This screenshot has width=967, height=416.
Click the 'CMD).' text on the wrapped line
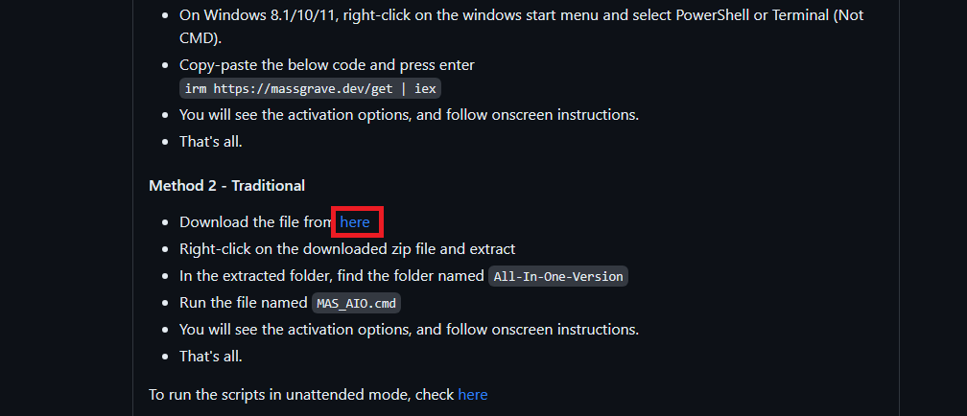(x=200, y=38)
